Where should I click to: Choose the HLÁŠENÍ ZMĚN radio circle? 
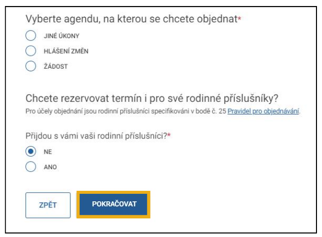31,51
